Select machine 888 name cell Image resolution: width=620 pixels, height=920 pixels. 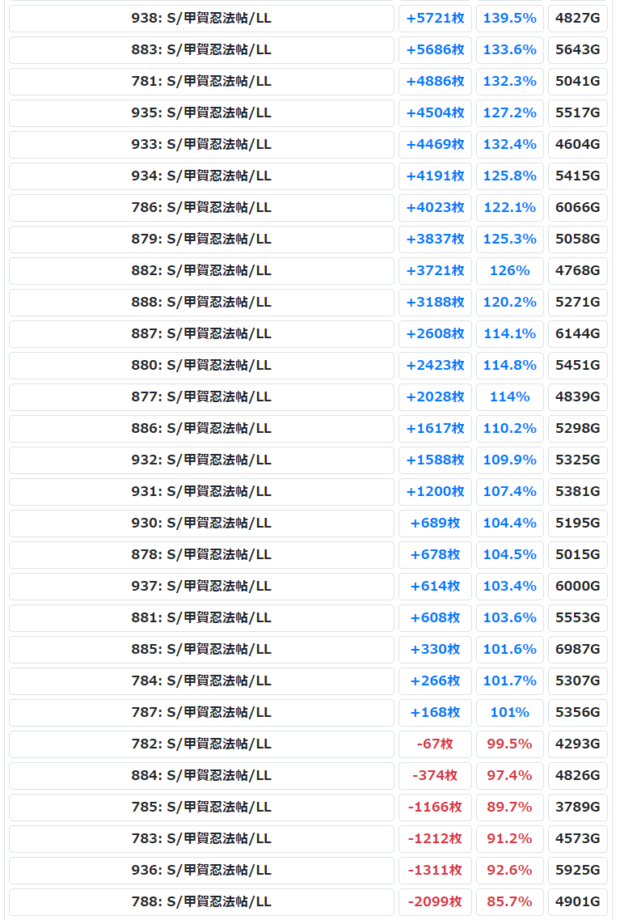[201, 302]
